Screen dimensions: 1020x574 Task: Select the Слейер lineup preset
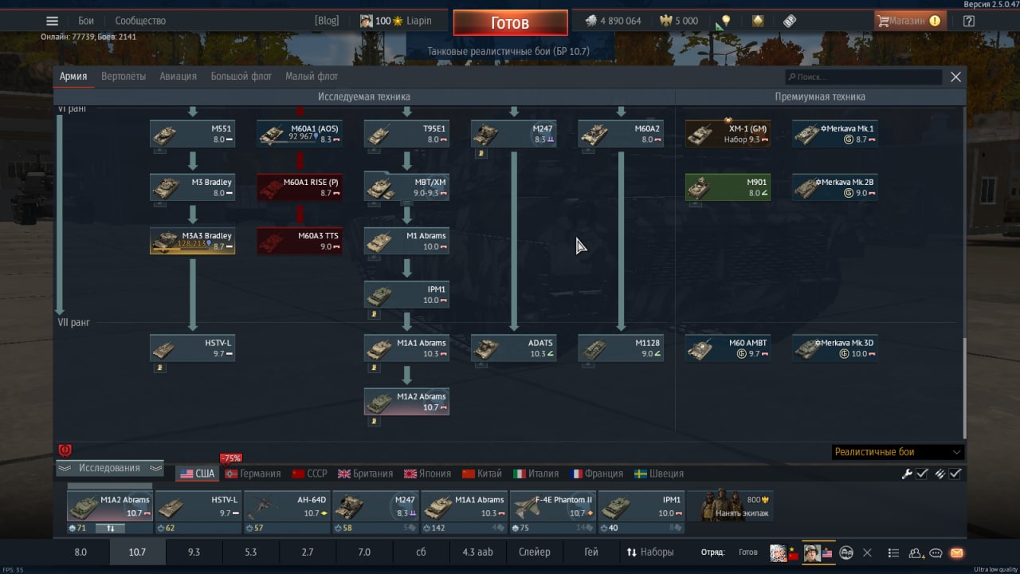[534, 552]
